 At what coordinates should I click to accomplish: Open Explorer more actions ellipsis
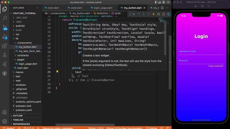pyautogui.click(x=37, y=8)
